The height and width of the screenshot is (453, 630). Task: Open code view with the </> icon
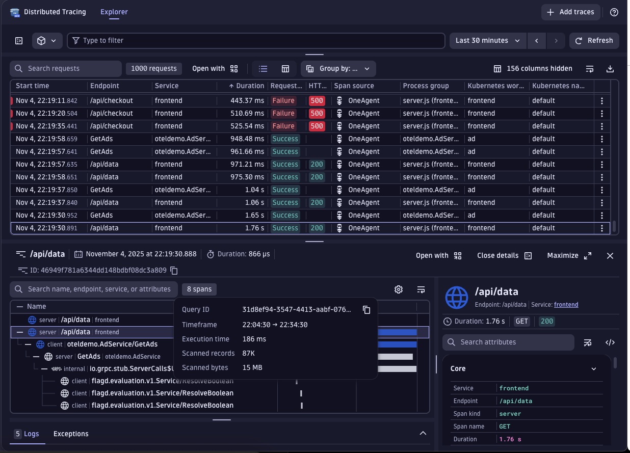click(610, 342)
